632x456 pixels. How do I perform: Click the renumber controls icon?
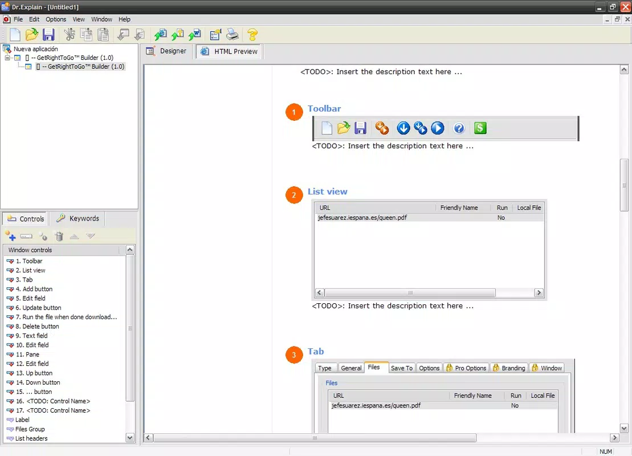43,237
